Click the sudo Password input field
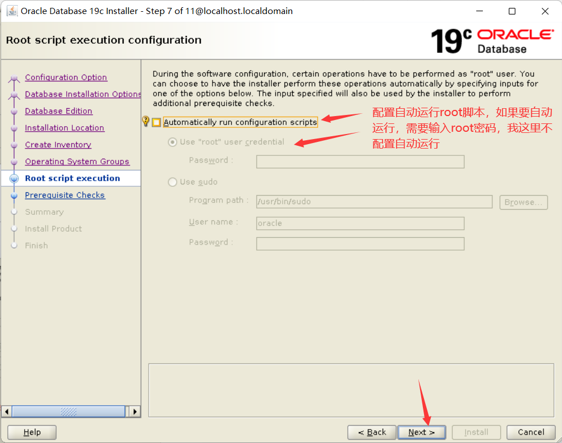The width and height of the screenshot is (562, 443). coord(360,244)
